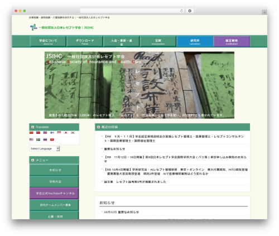
Task: Open the 入会・更新・退会 menu item
Action: 121,41
